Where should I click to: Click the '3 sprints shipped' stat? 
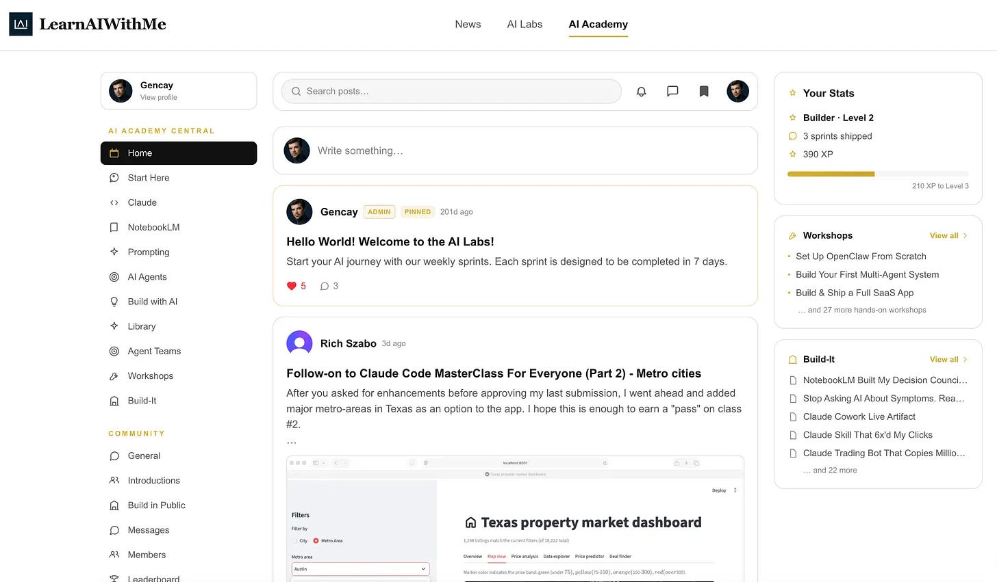tap(837, 136)
